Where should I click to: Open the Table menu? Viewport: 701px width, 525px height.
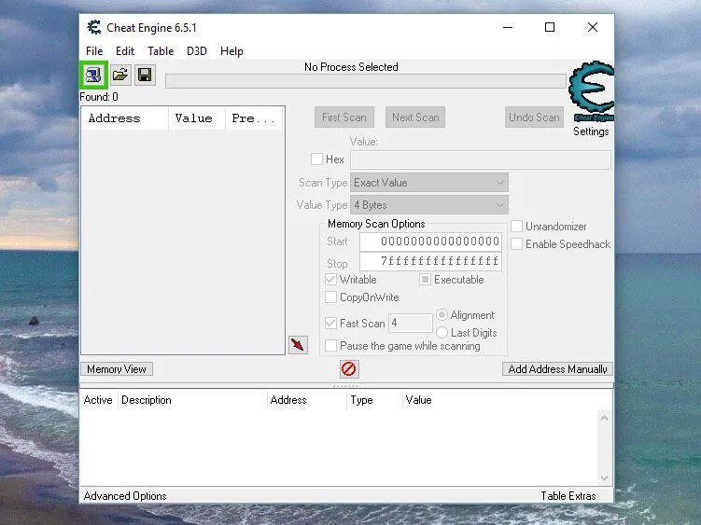161,51
